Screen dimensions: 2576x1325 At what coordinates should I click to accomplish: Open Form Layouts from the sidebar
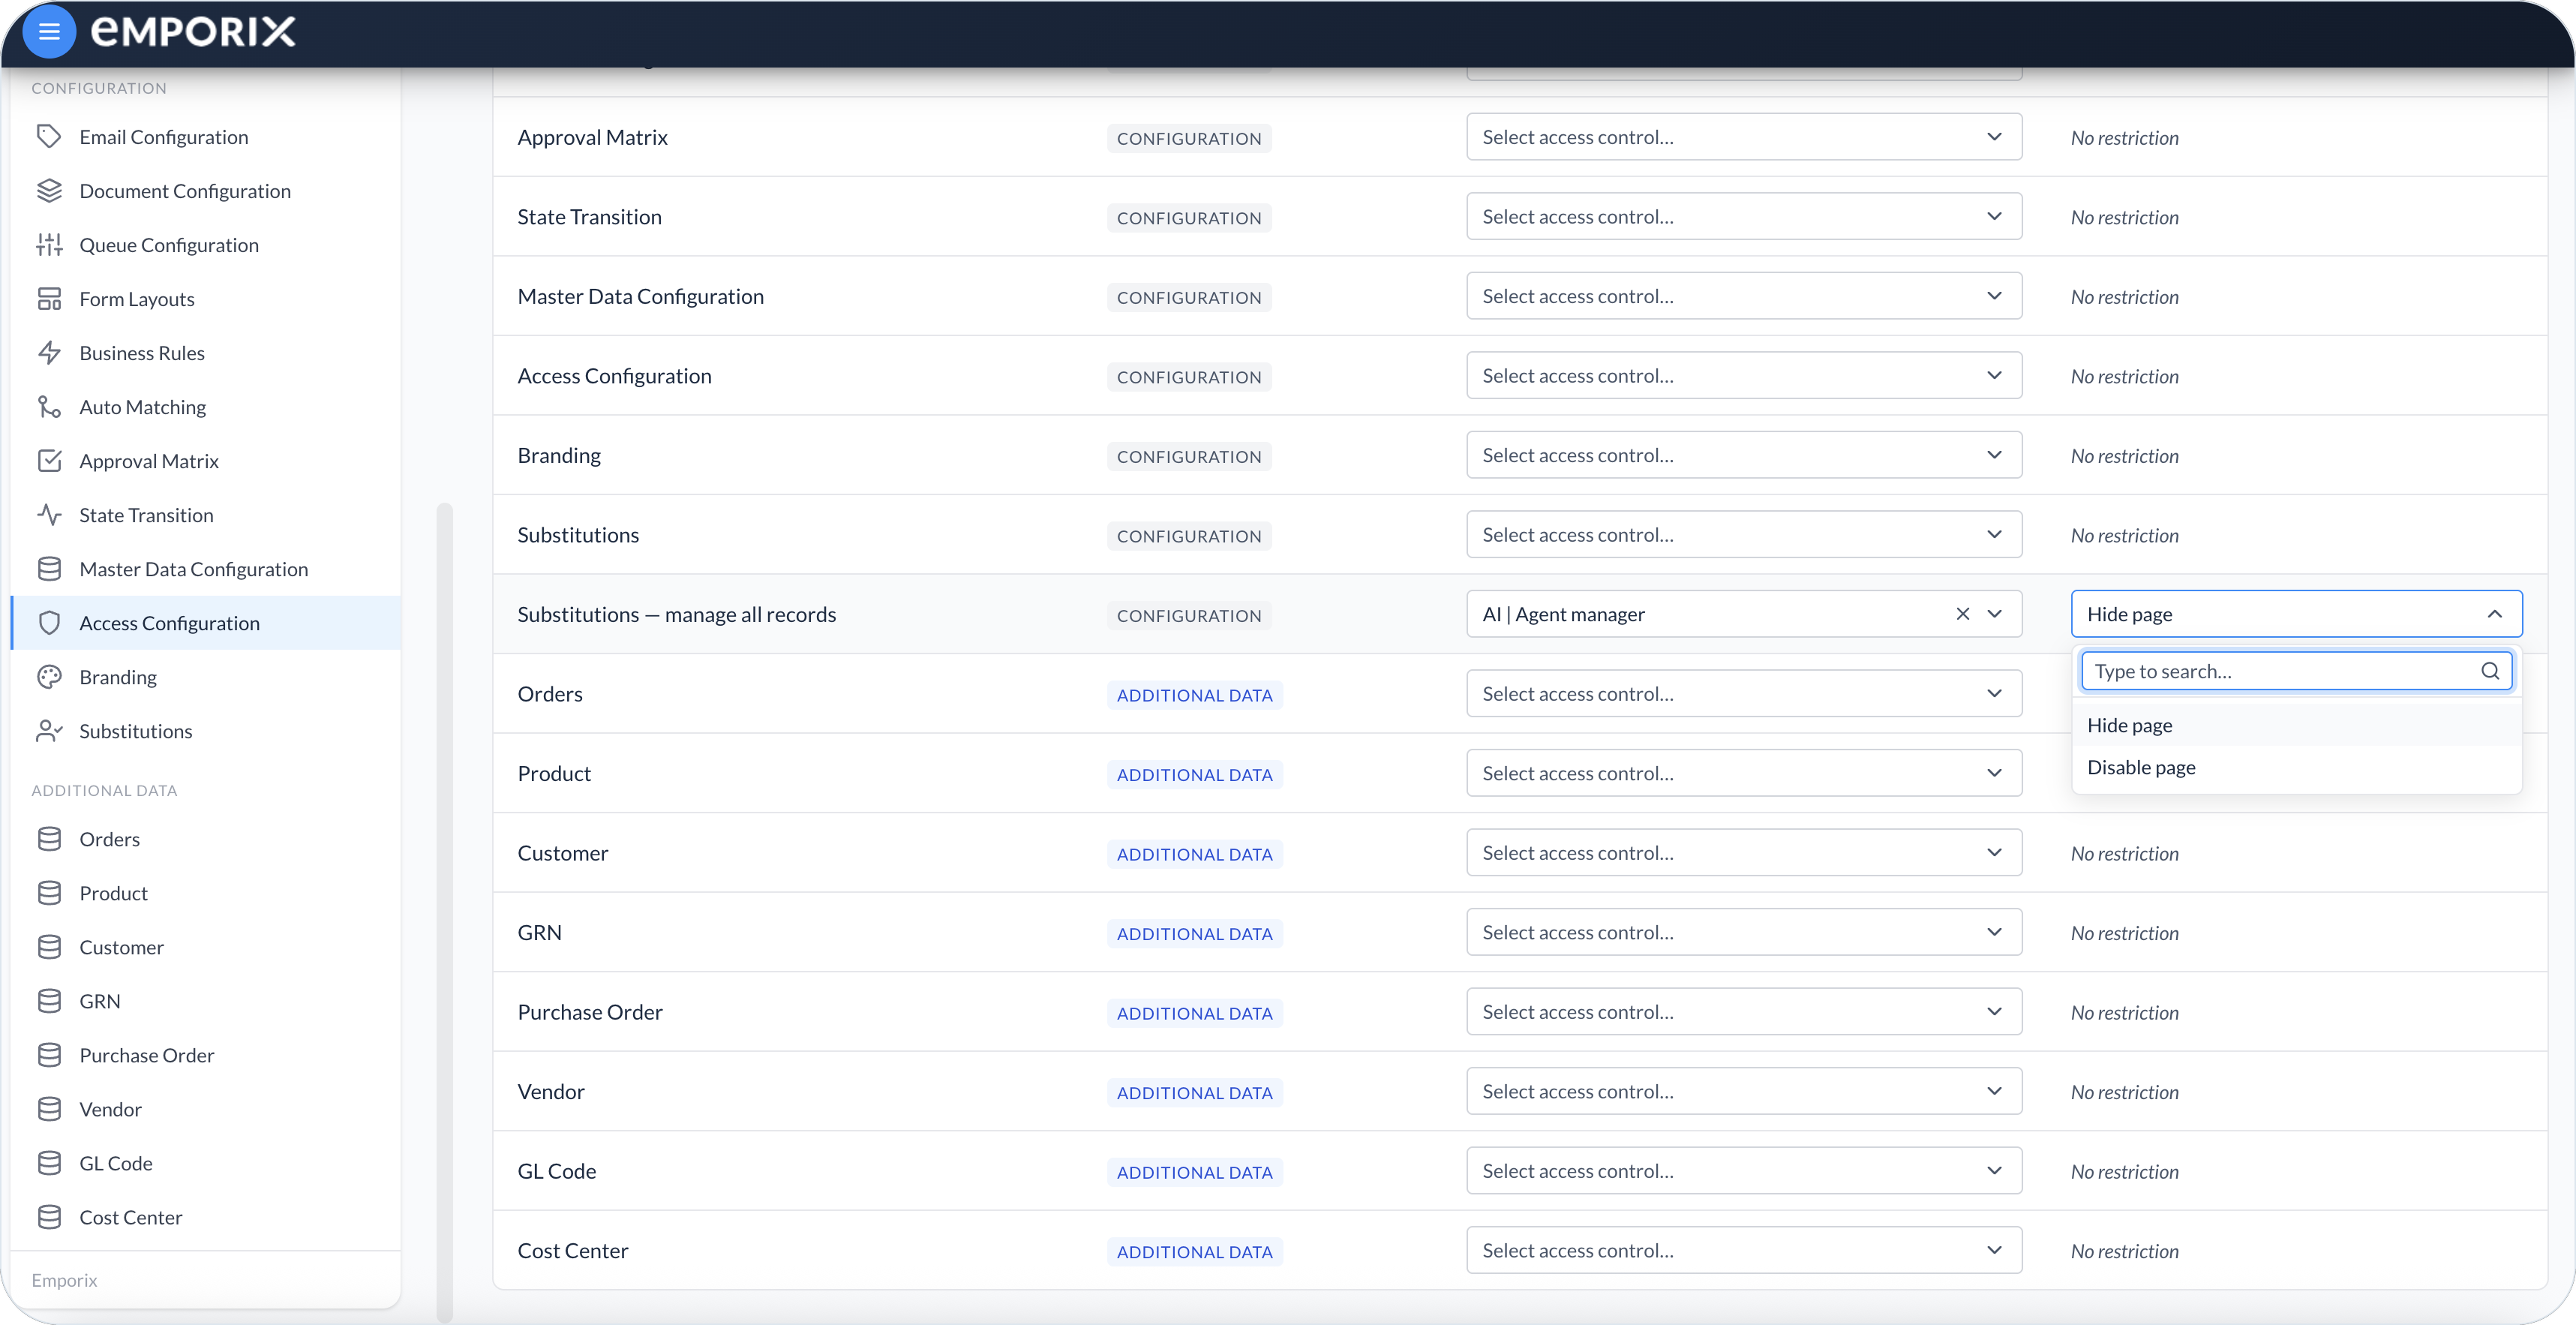[205, 298]
